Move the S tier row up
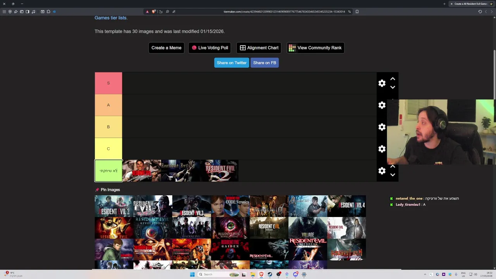The image size is (496, 279). pyautogui.click(x=393, y=79)
